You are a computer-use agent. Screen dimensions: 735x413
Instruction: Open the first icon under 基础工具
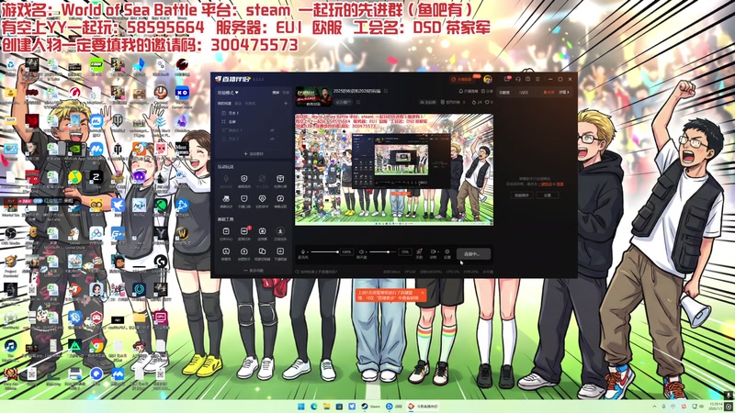pyautogui.click(x=226, y=231)
